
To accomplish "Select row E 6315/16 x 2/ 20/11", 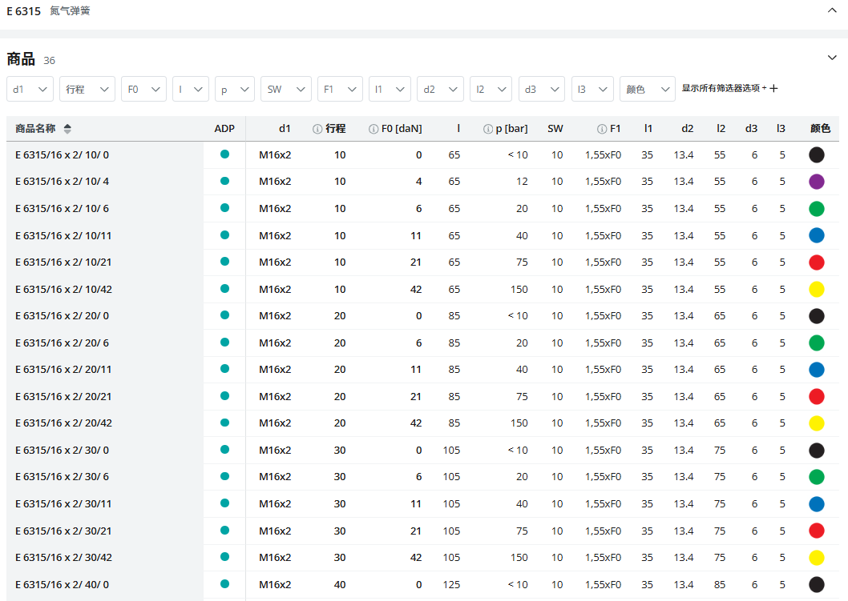I will click(x=423, y=370).
